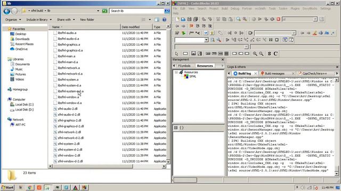Open the search text combo box dropdown

pos(206,40)
